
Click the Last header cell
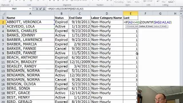[130, 18]
